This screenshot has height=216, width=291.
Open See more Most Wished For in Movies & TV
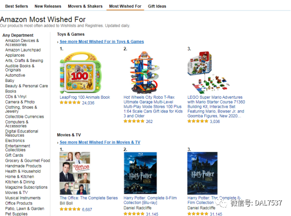(x=100, y=142)
